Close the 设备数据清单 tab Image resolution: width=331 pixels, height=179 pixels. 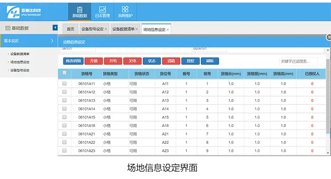(136, 29)
